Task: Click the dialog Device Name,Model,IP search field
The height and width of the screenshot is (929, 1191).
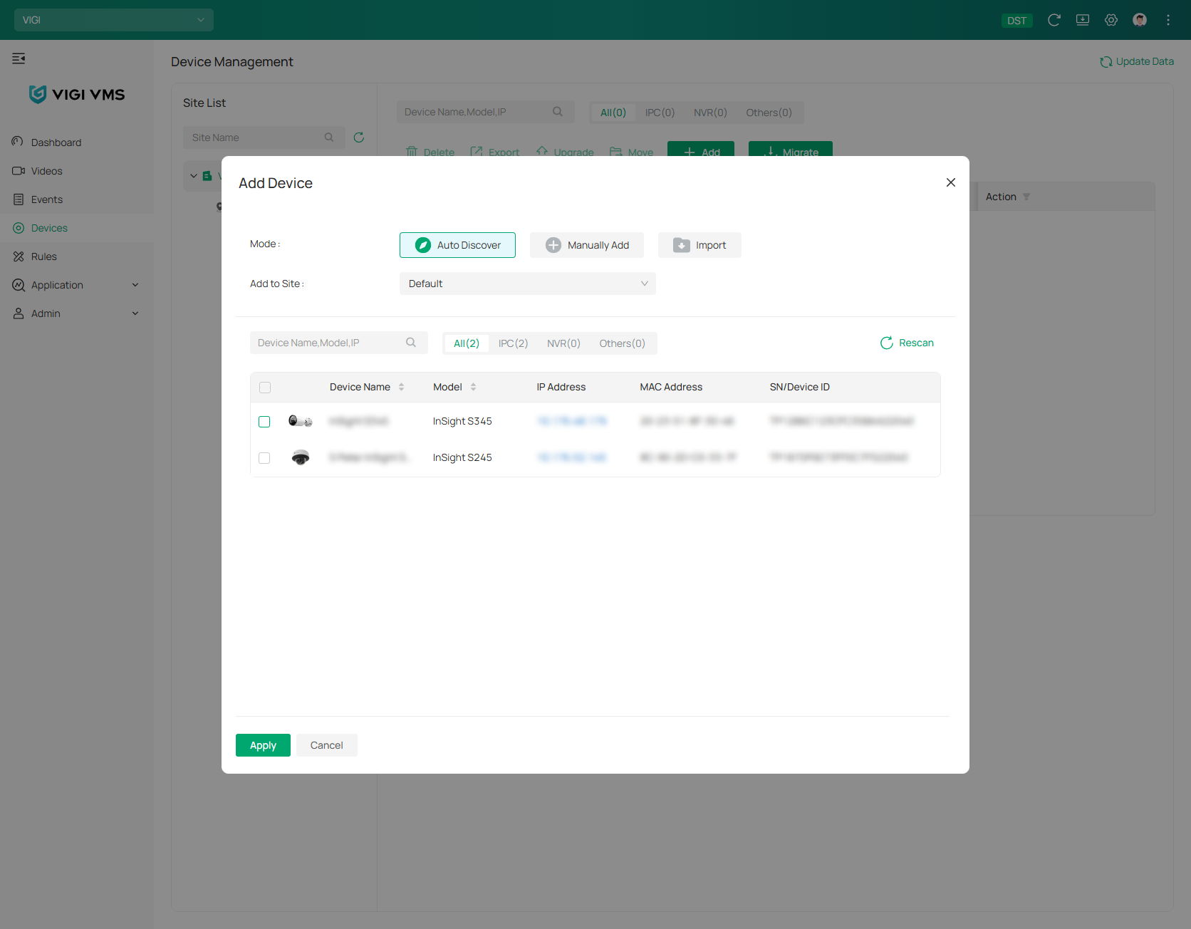Action: click(339, 343)
